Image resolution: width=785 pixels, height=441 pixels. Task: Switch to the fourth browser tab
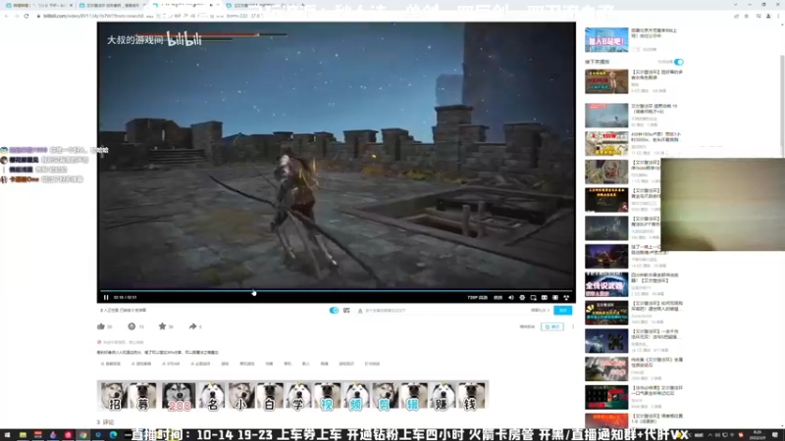[x=260, y=5]
